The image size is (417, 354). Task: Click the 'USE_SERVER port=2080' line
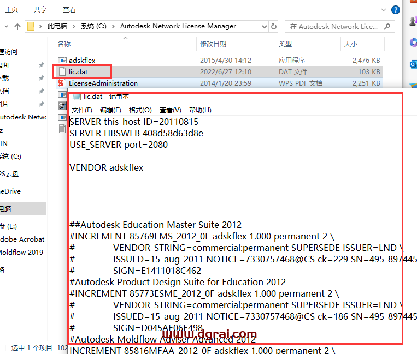click(119, 145)
